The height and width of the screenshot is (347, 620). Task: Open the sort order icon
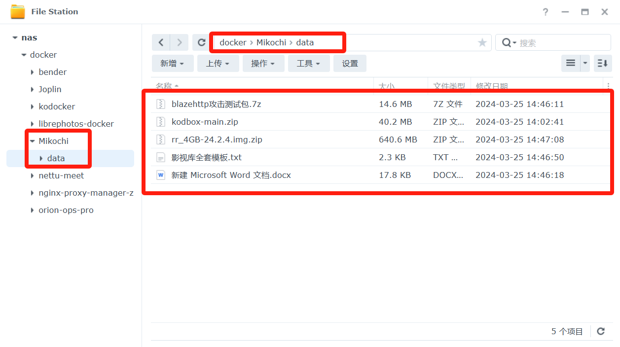(602, 63)
